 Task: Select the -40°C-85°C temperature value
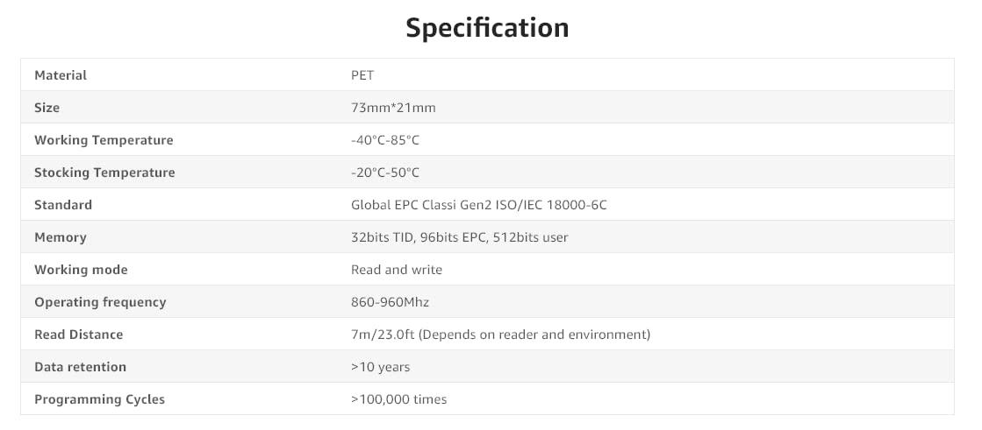(x=385, y=140)
